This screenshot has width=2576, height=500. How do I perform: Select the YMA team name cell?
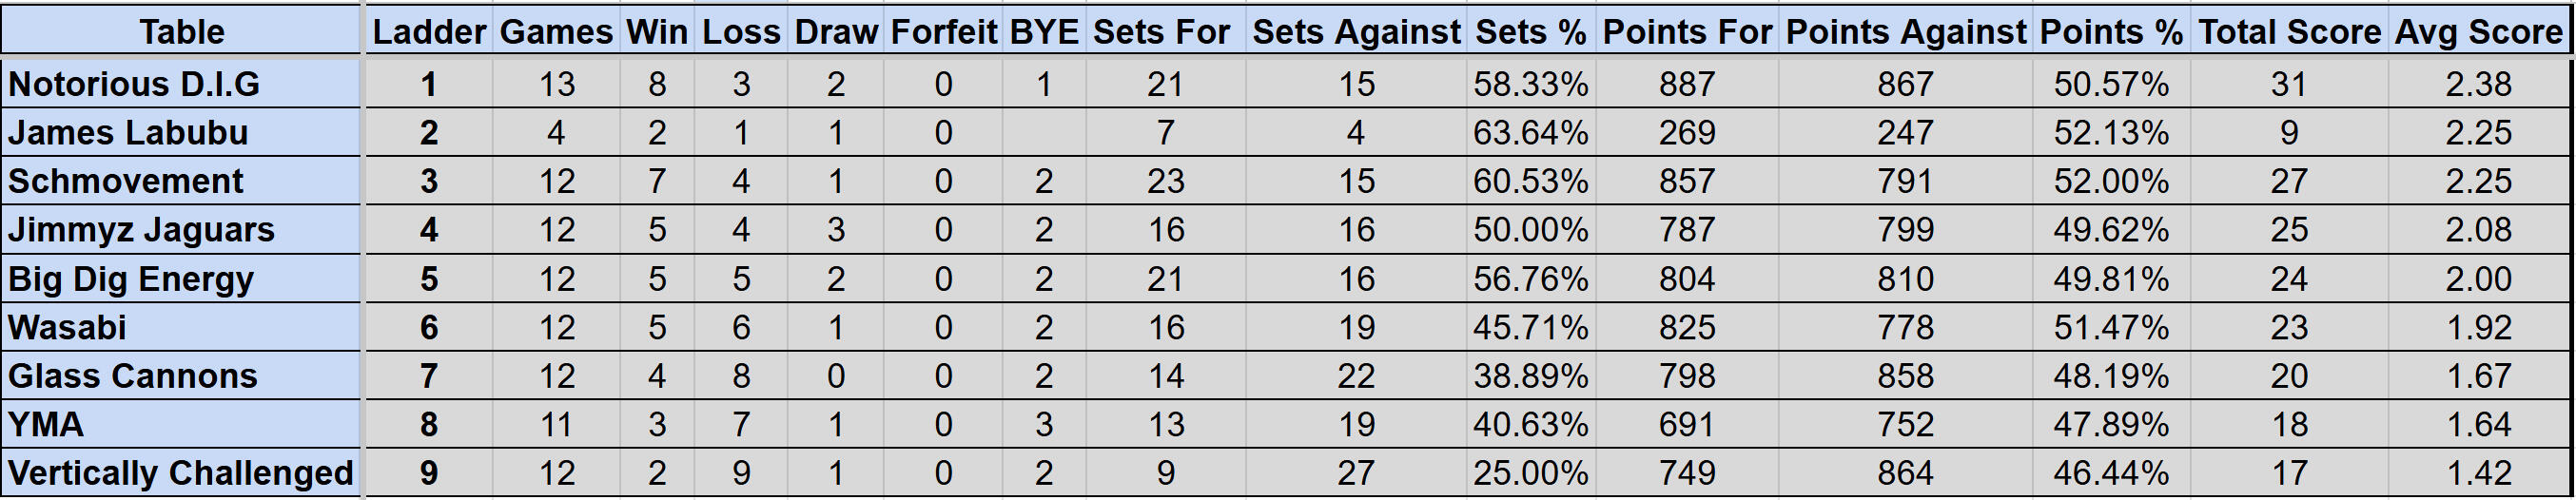coord(180,425)
